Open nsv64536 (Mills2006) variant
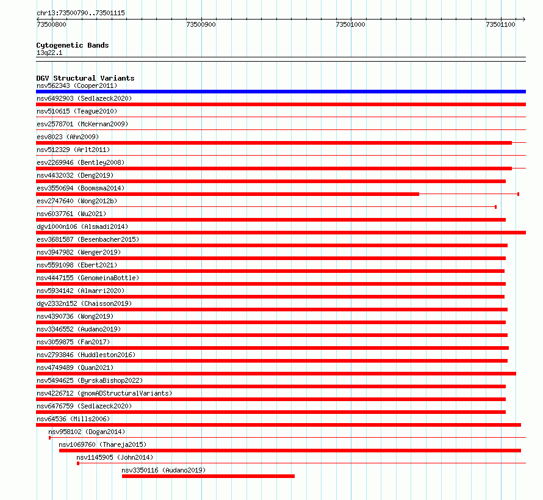The height and width of the screenshot is (500, 543). tap(73, 419)
